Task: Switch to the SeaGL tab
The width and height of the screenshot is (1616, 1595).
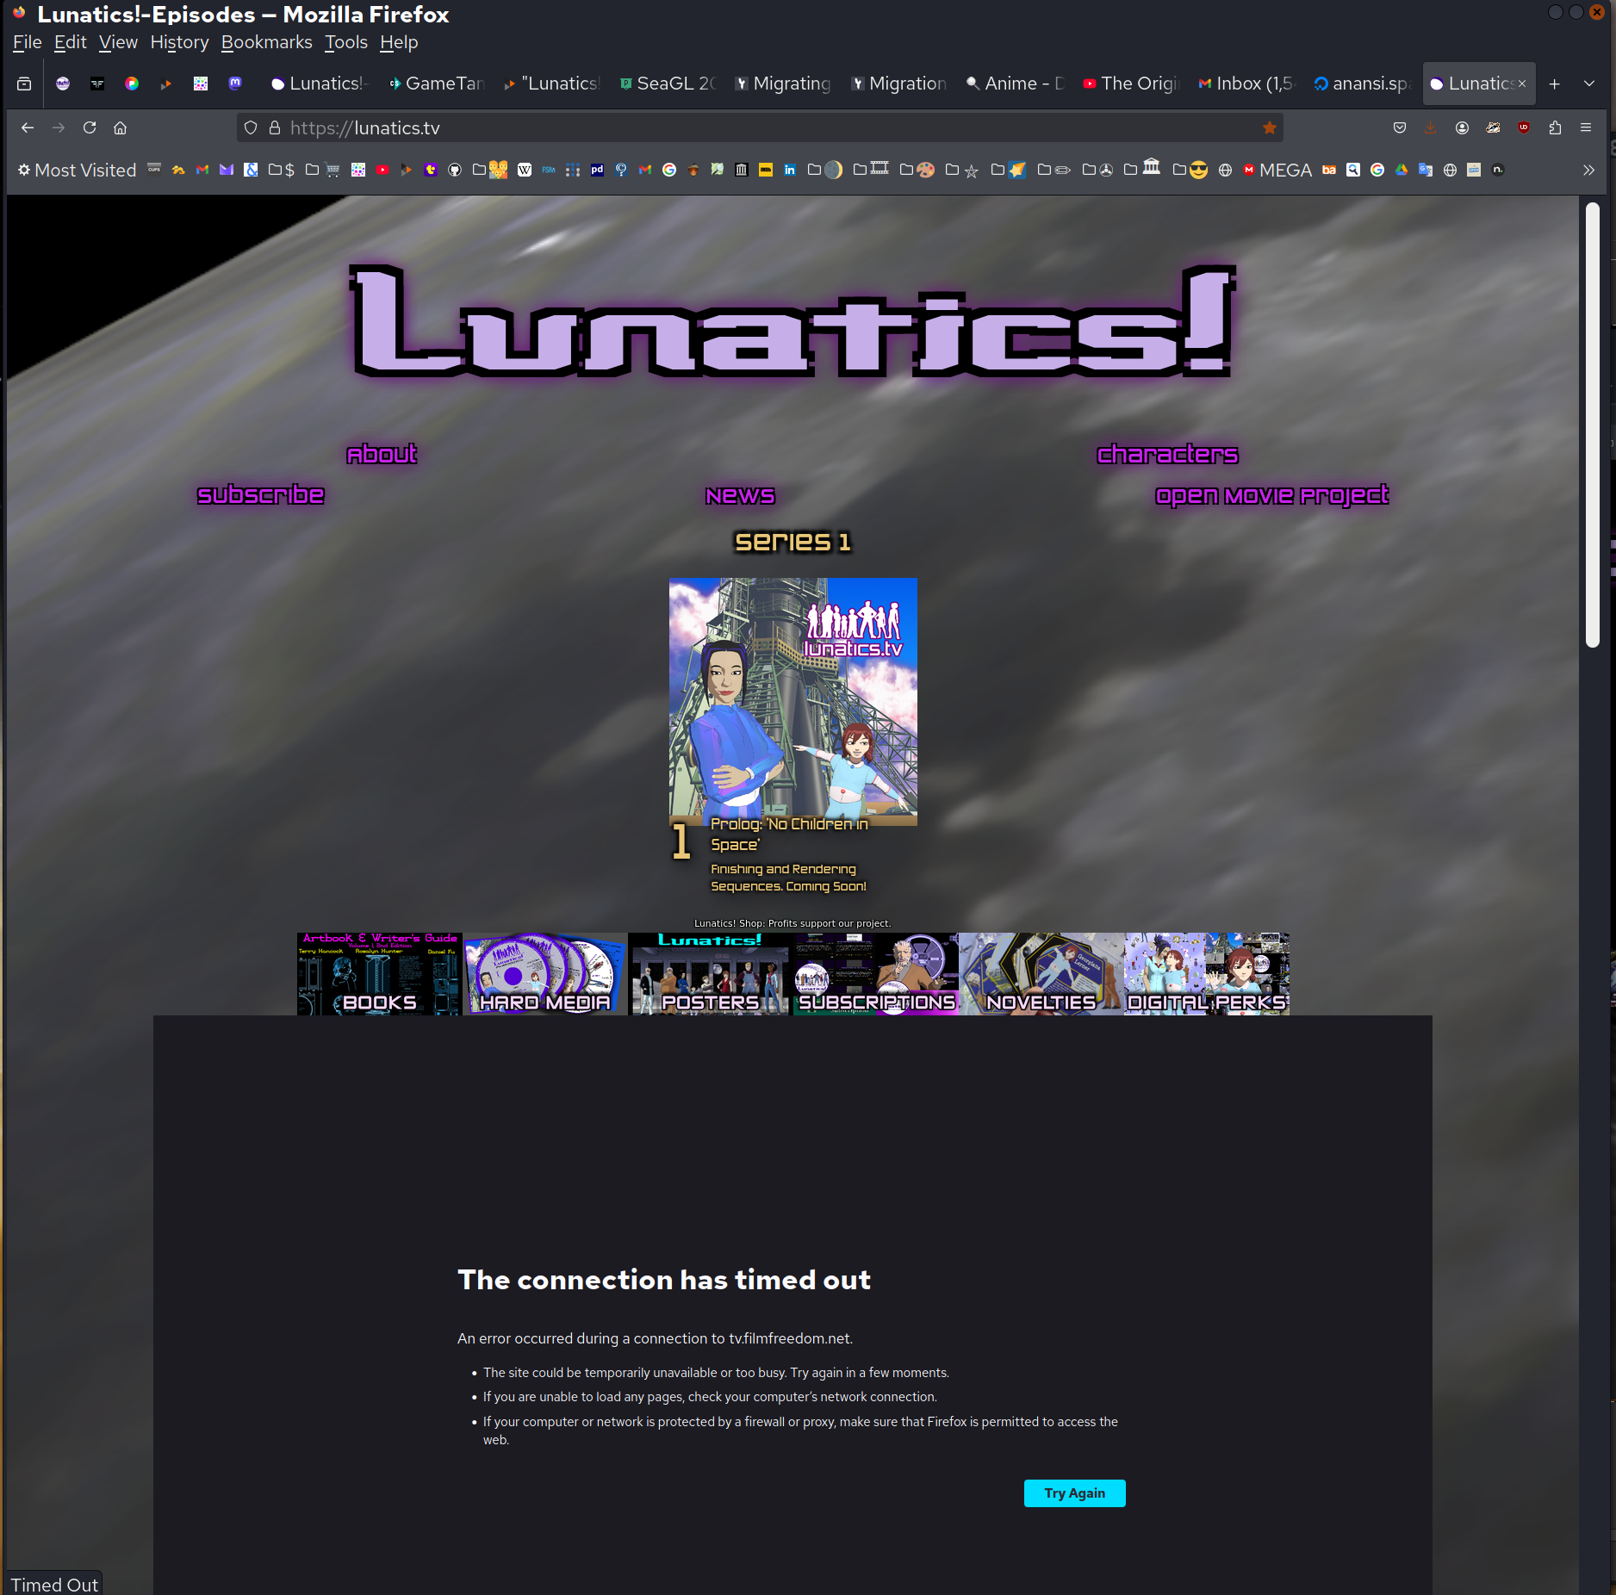Action: 668,84
